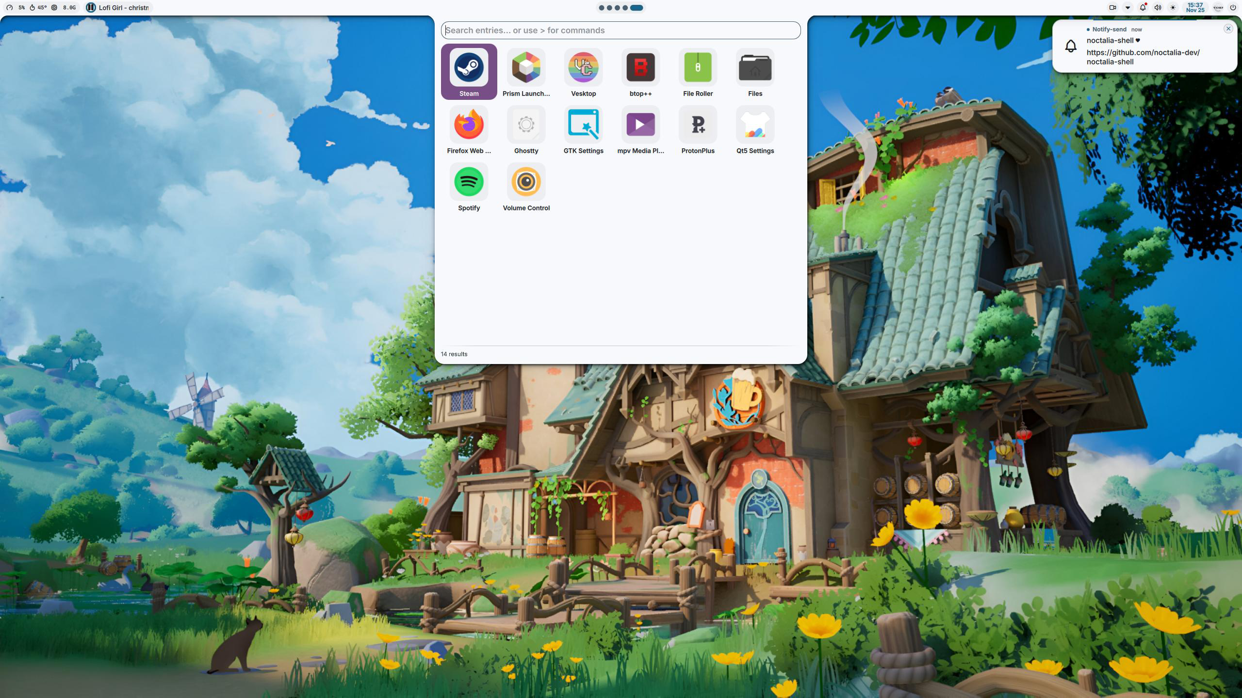Screen dimensions: 1242x698
Task: Open the brightness control in bar
Action: [x=1173, y=8]
